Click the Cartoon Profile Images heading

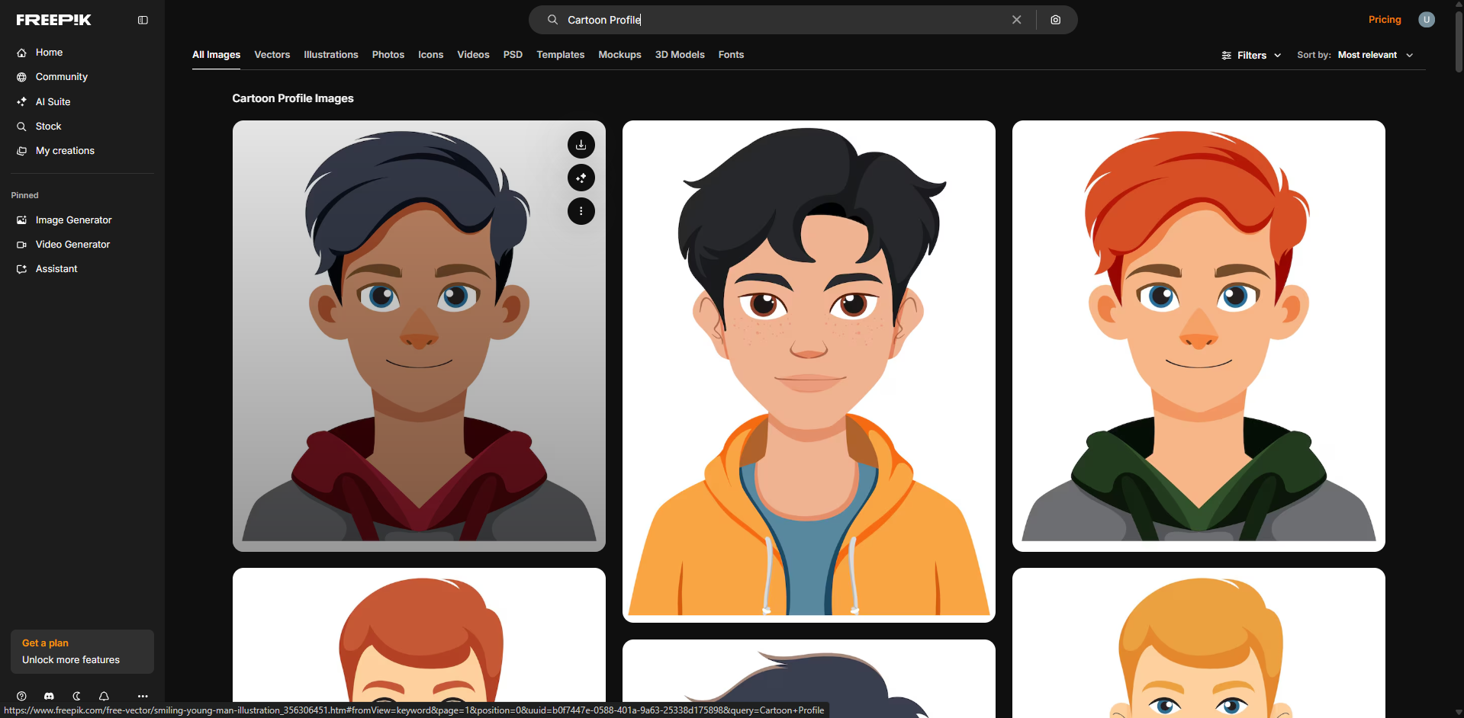click(293, 98)
